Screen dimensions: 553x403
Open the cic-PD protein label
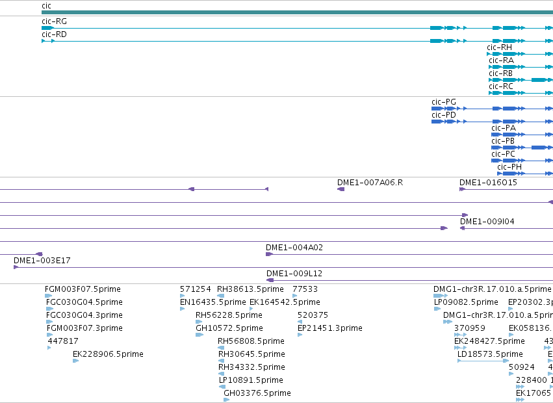444,116
